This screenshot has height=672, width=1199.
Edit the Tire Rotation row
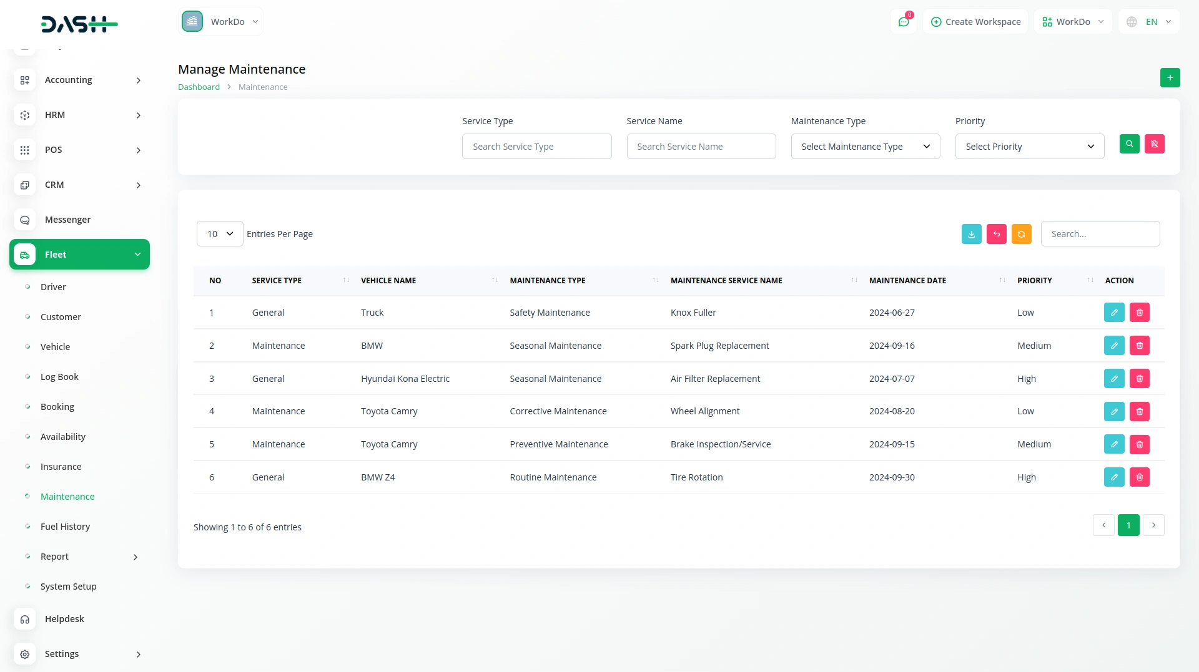point(1114,477)
